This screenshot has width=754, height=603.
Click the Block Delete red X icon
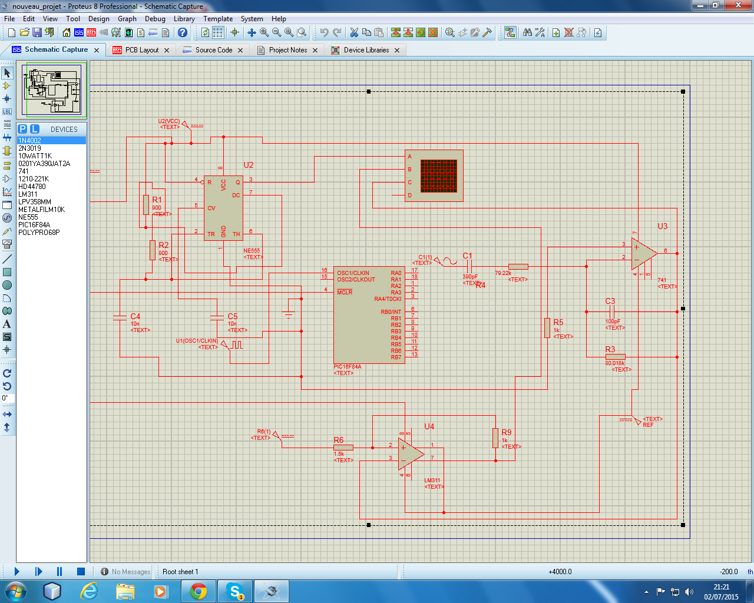tap(433, 33)
